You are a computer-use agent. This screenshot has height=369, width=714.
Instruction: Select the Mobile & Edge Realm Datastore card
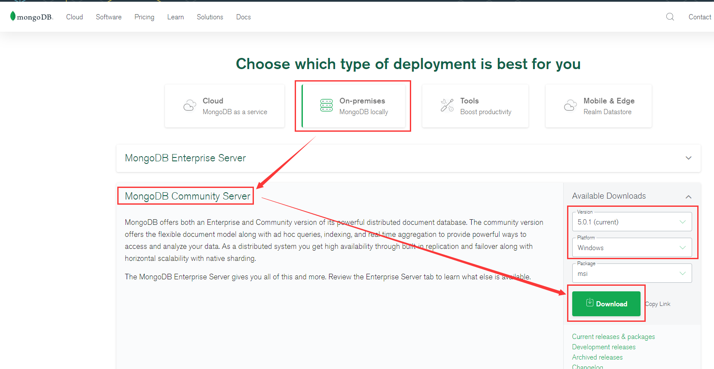598,106
